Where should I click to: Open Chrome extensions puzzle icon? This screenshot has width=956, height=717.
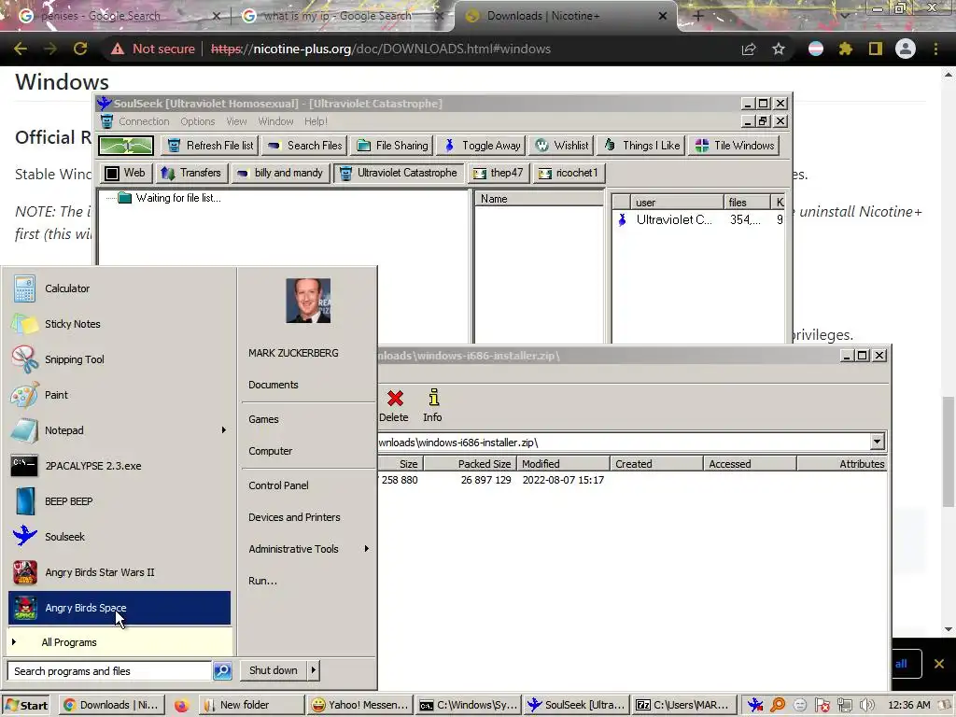846,49
